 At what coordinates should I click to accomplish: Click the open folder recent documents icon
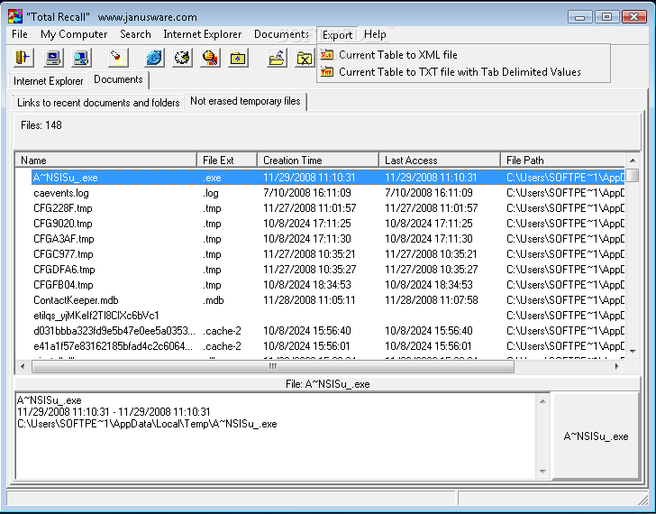(x=277, y=58)
